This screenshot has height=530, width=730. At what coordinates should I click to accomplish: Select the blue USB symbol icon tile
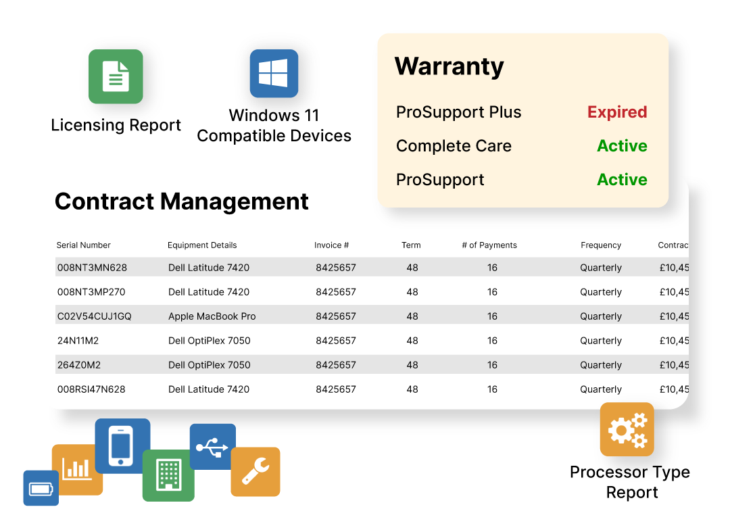click(213, 447)
